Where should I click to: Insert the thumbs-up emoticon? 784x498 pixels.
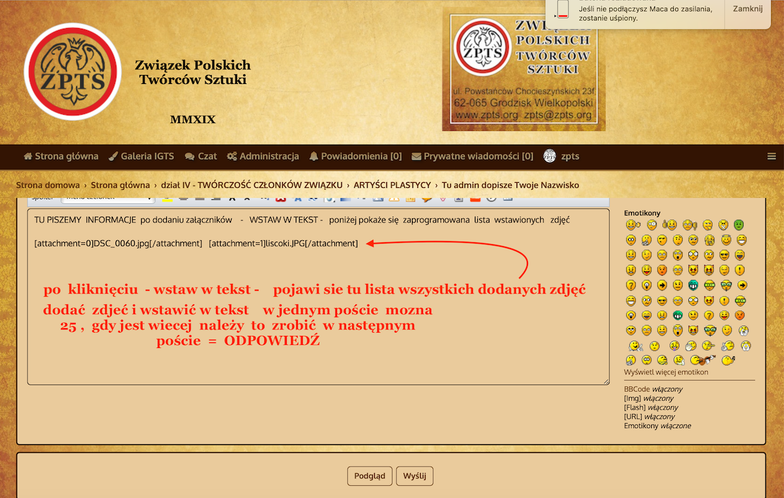click(x=670, y=225)
